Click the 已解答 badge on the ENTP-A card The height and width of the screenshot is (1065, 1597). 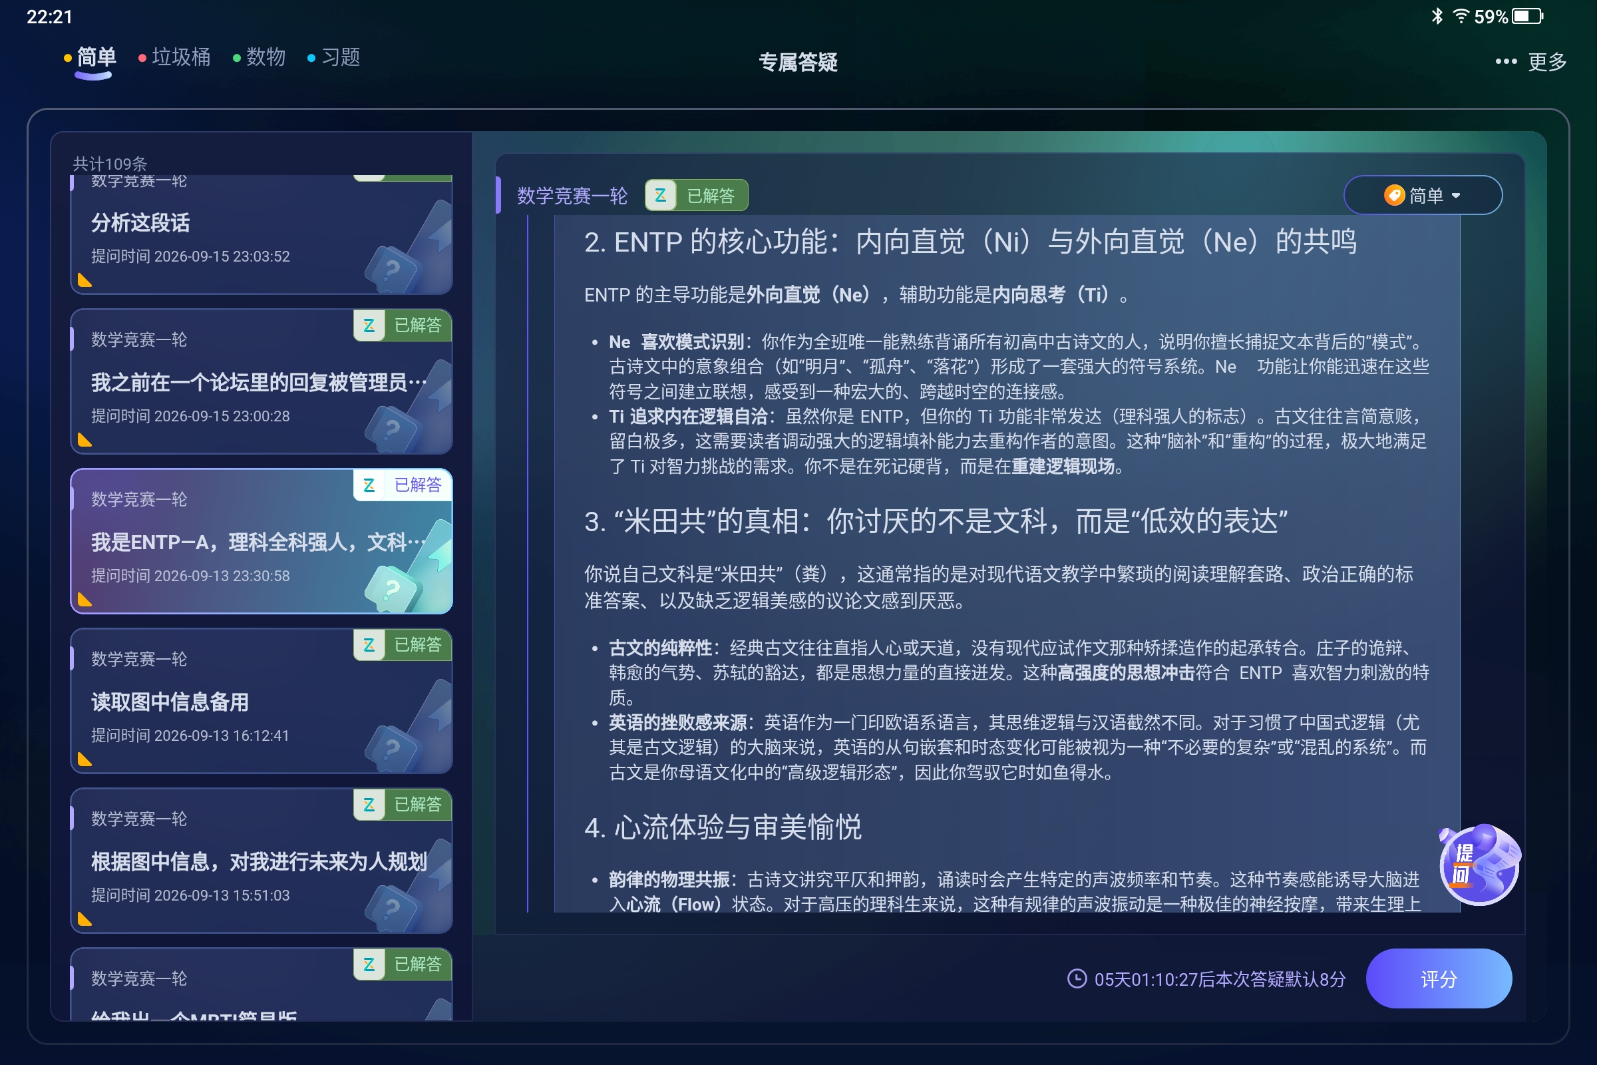click(x=403, y=485)
